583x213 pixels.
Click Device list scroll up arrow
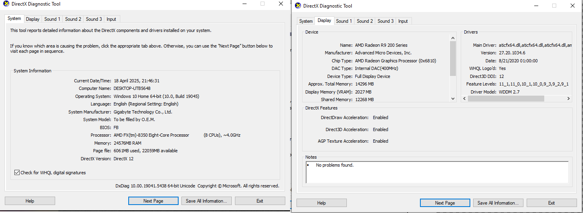click(453, 38)
